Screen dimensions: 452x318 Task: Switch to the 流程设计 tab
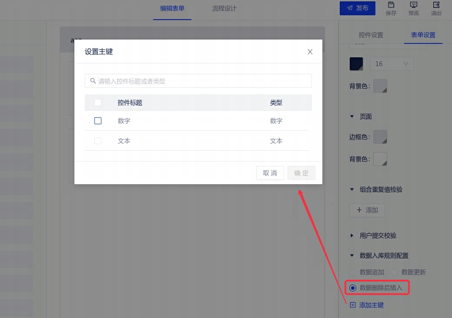click(224, 8)
